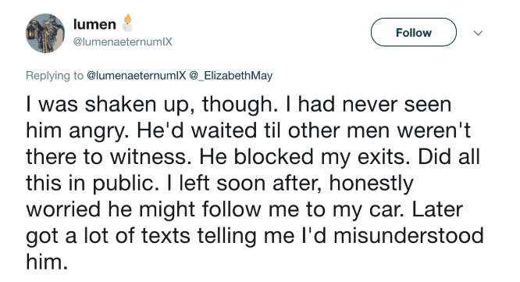Follow the lumen account
The width and height of the screenshot is (520, 282).
click(x=414, y=33)
